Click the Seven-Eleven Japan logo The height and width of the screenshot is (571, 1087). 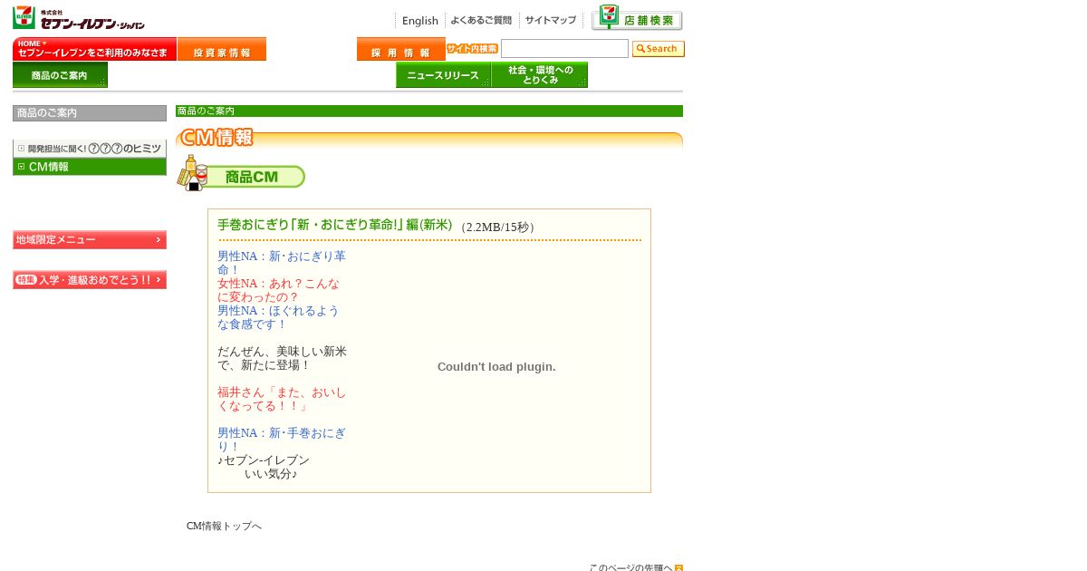click(x=79, y=17)
